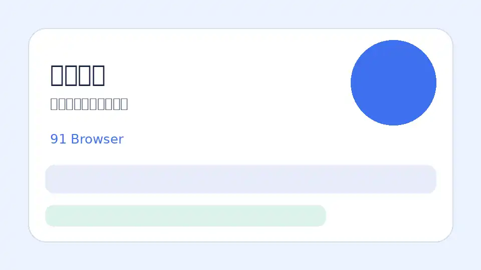
Task: Click the gray subtitle text line
Action: pos(89,104)
